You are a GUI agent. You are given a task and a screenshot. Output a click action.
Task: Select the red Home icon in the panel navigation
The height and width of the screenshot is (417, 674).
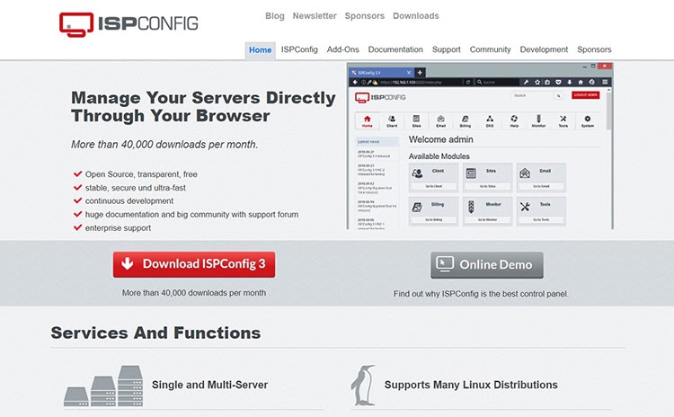[x=367, y=120]
